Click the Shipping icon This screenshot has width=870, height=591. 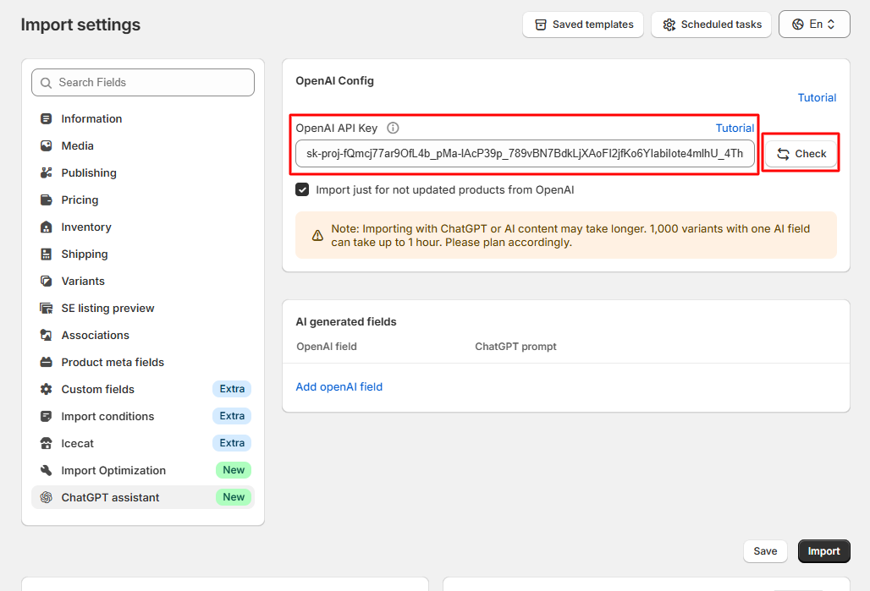pos(46,254)
